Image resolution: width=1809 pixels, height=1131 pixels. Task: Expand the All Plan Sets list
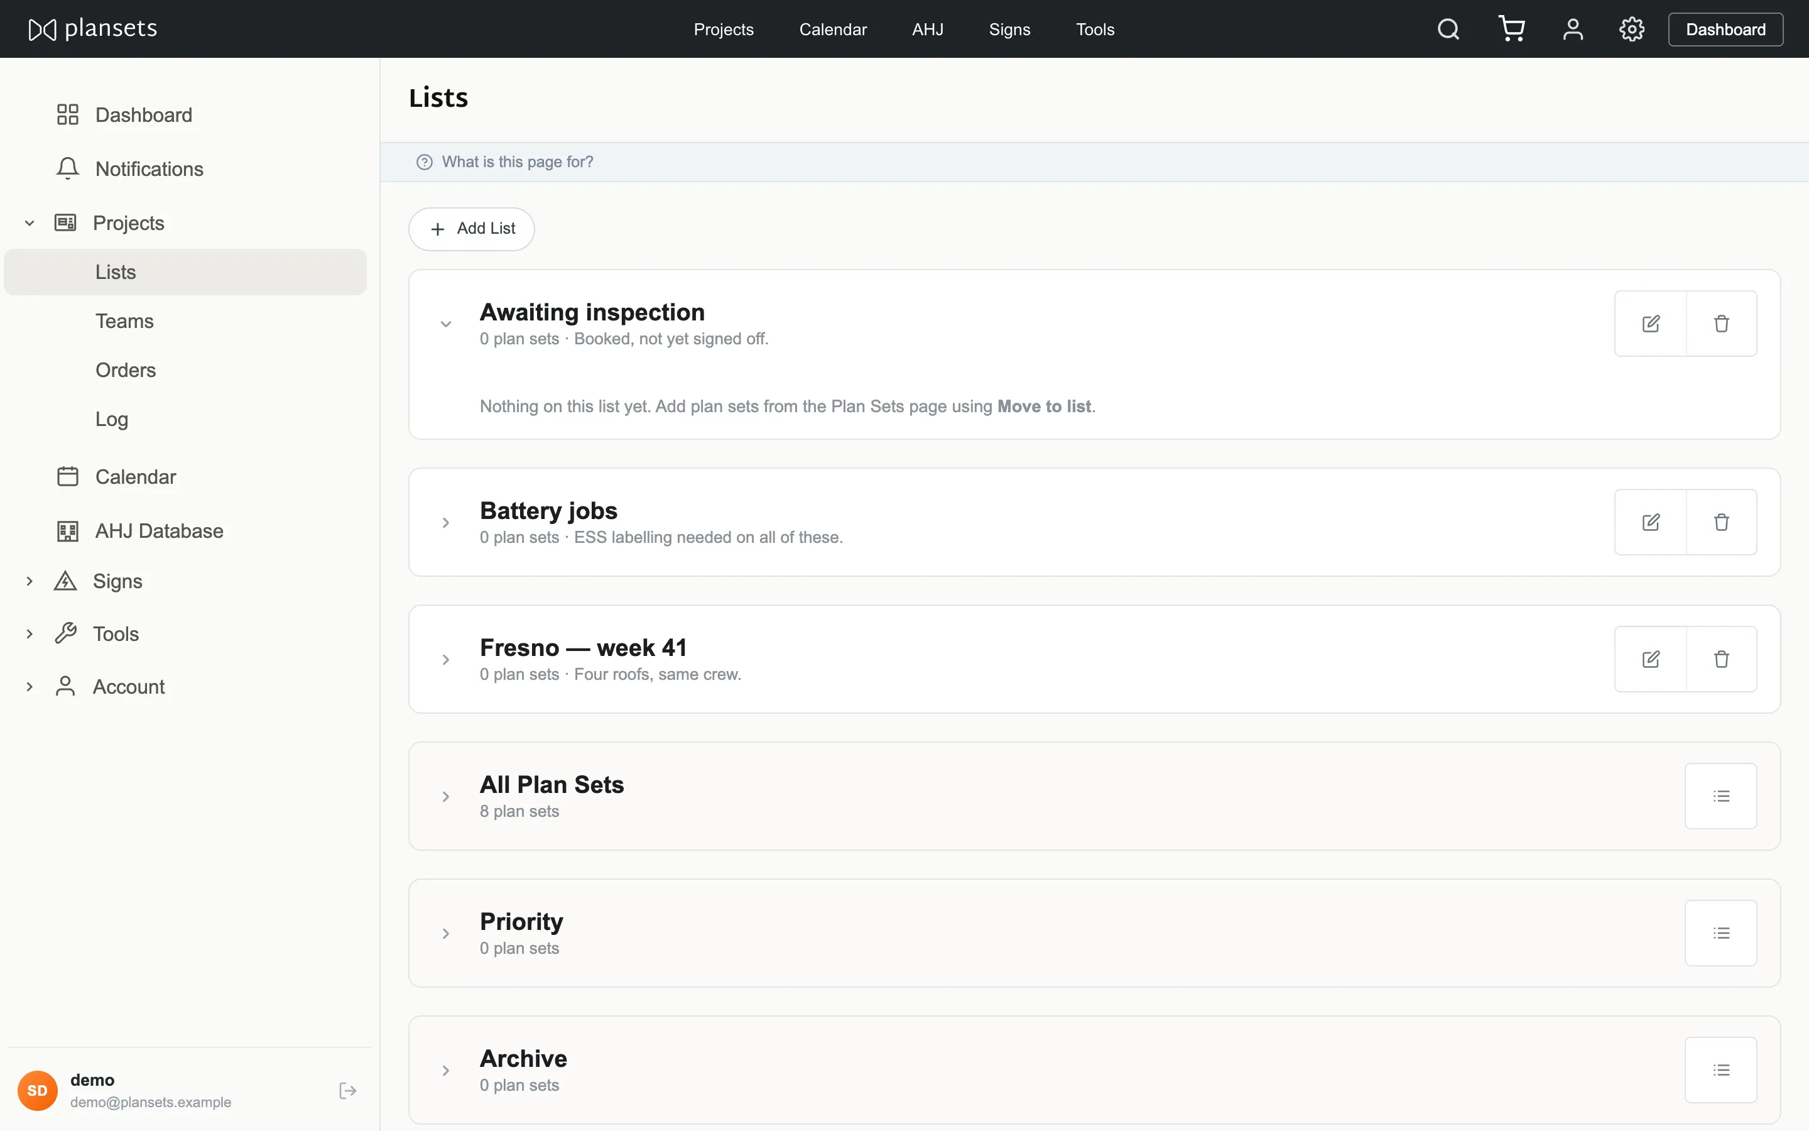pos(445,796)
